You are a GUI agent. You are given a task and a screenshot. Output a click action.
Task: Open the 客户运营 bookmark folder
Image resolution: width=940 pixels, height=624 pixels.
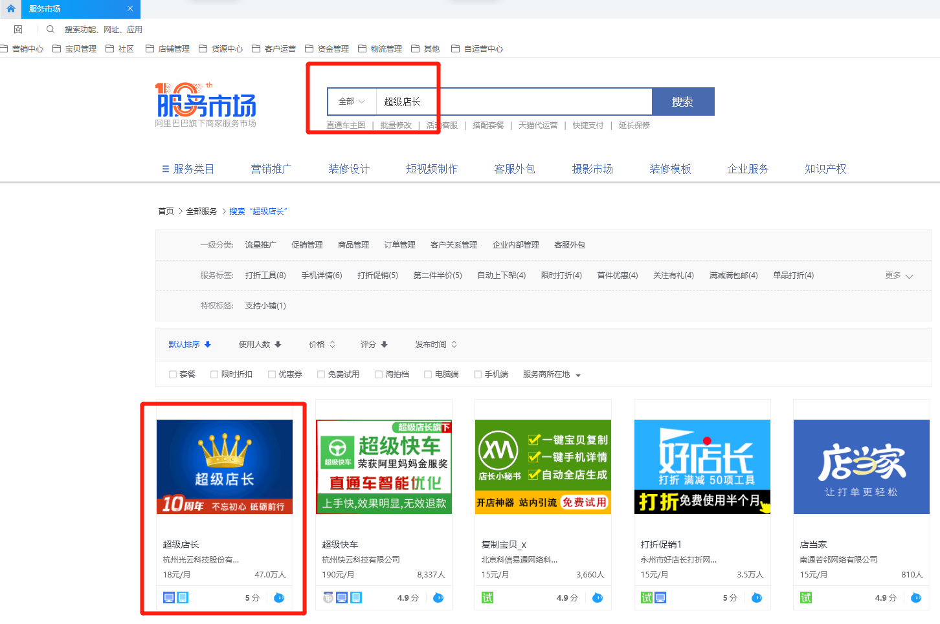pos(274,48)
